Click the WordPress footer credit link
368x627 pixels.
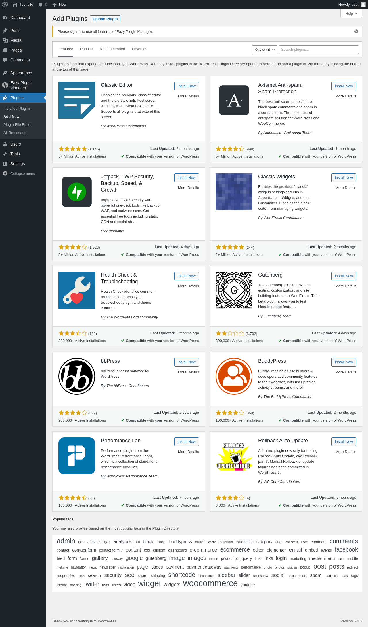(107, 621)
